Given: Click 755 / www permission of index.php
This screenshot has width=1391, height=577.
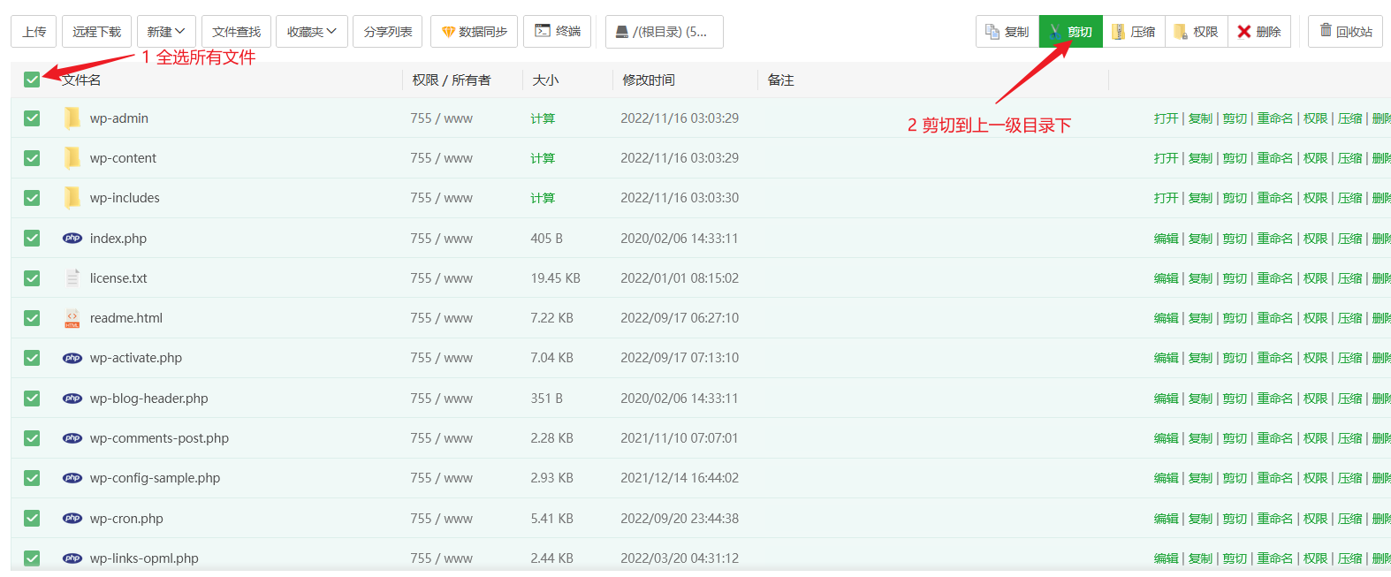Looking at the screenshot, I should [441, 239].
